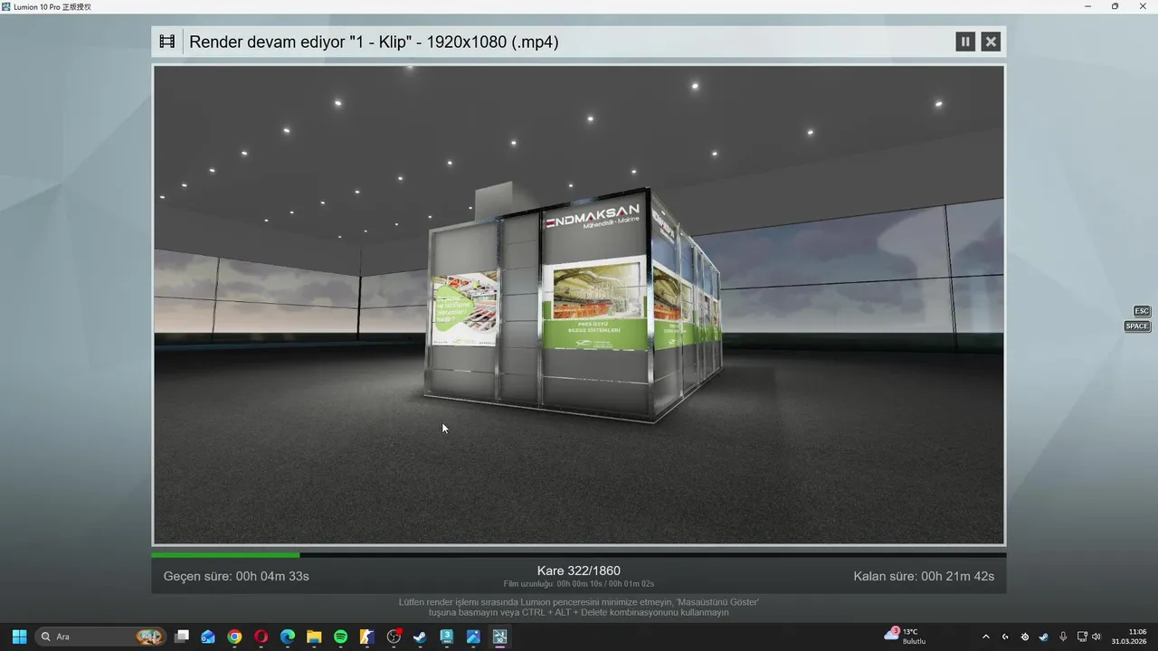Open network settings from tray icon
The image size is (1158, 651).
click(x=1082, y=637)
